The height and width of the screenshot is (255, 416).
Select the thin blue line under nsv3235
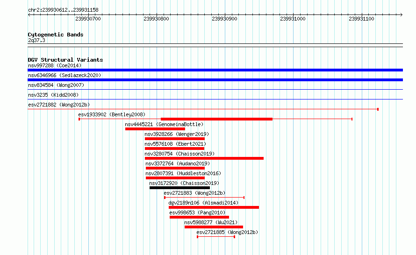(215, 99)
